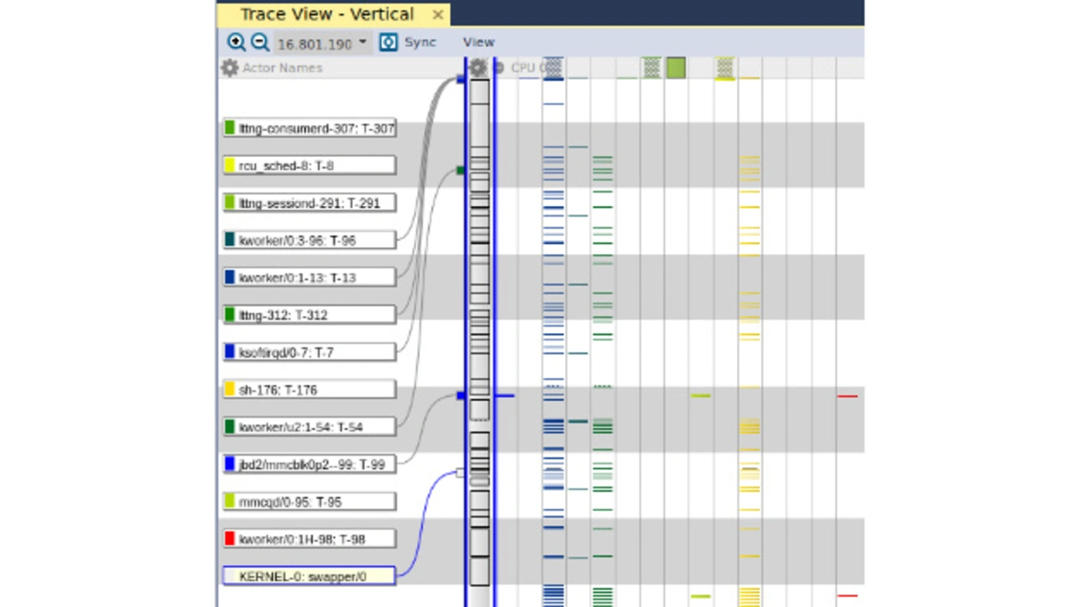Image resolution: width=1076 pixels, height=607 pixels.
Task: Click the hatched blue column header icon
Action: 552,67
